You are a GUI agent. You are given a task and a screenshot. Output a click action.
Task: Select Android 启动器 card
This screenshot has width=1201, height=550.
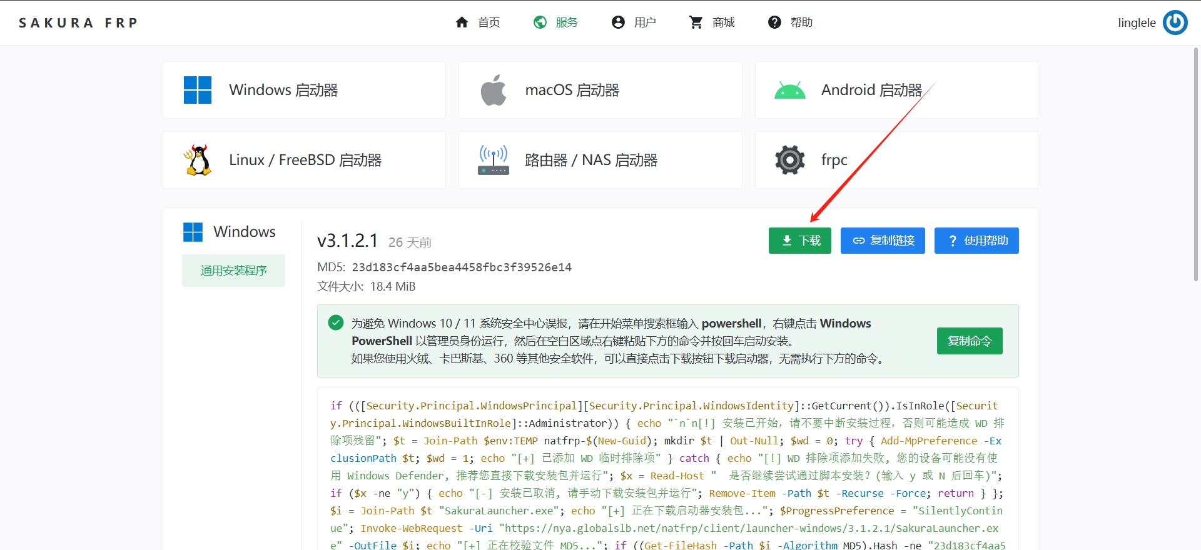pyautogui.click(x=896, y=90)
